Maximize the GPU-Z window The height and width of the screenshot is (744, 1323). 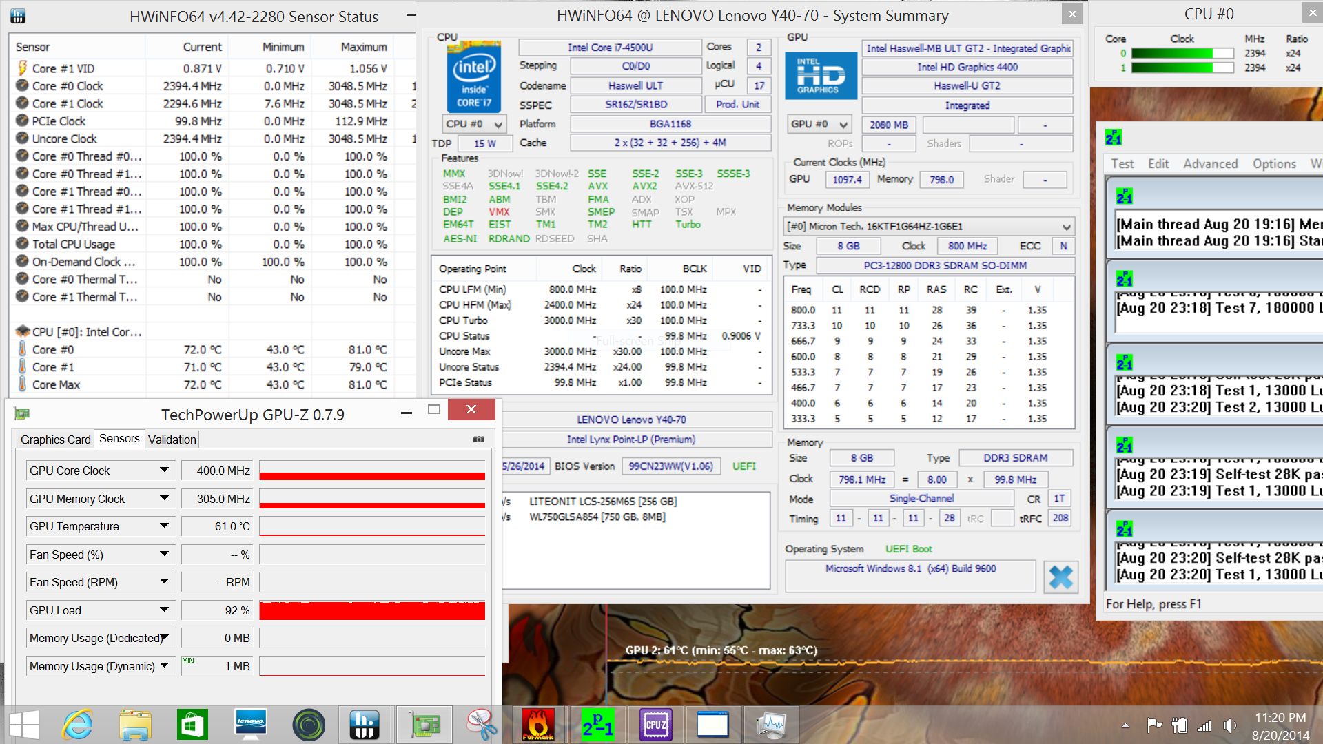pyautogui.click(x=433, y=410)
